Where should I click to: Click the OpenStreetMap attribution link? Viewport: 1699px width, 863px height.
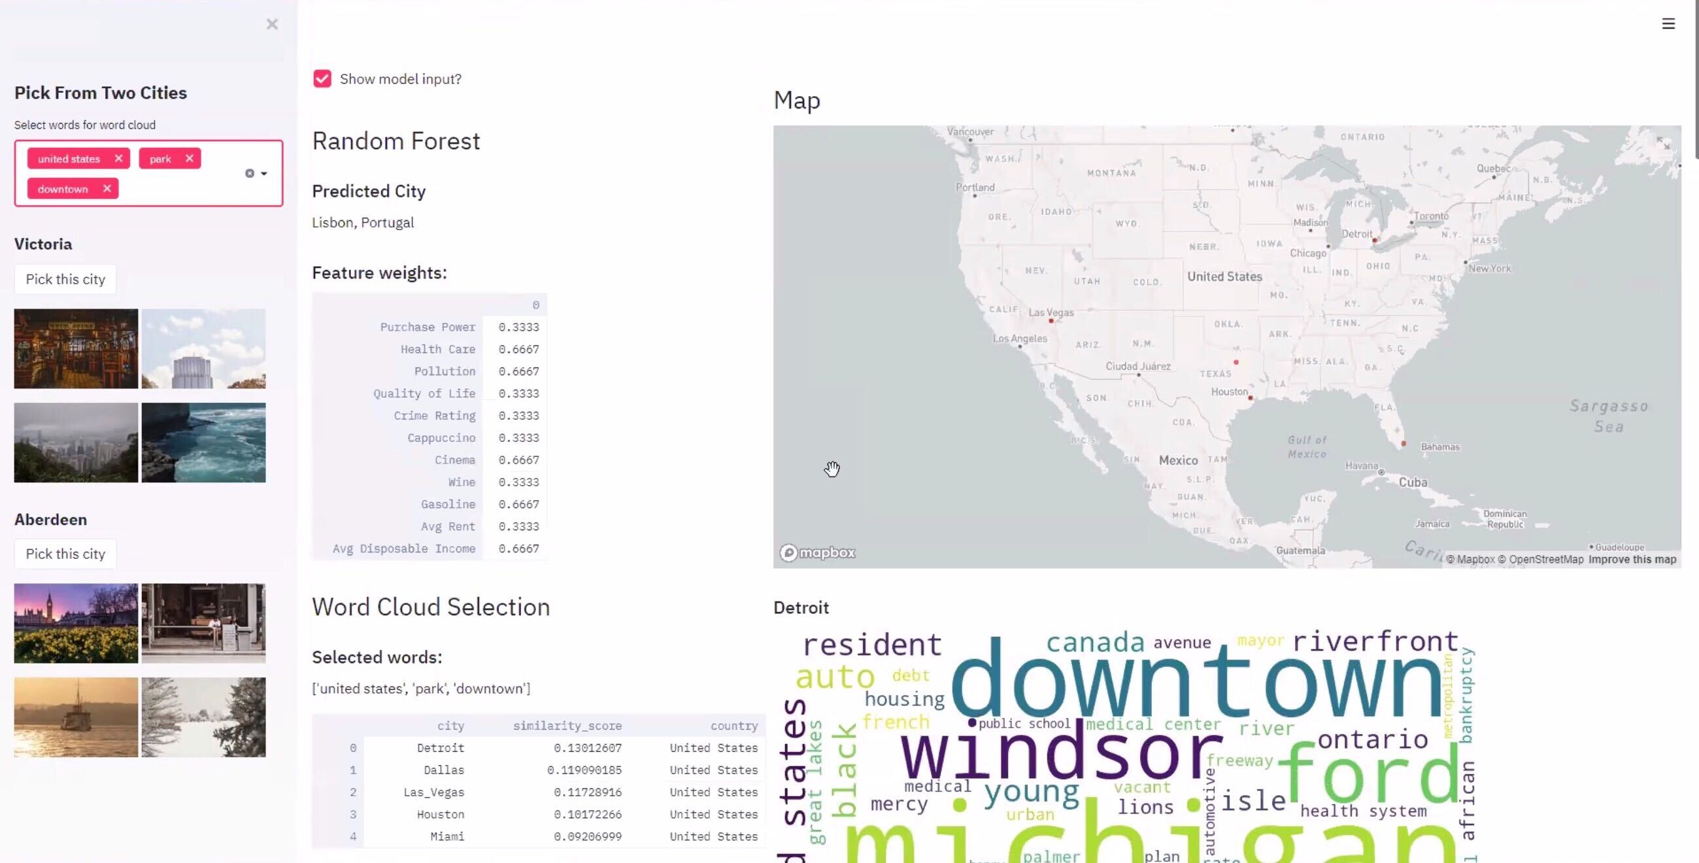[1545, 560]
